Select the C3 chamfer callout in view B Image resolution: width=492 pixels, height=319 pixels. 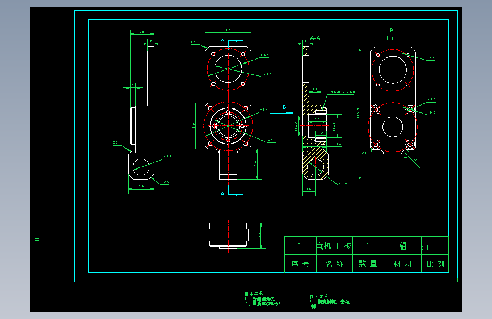[364, 153]
